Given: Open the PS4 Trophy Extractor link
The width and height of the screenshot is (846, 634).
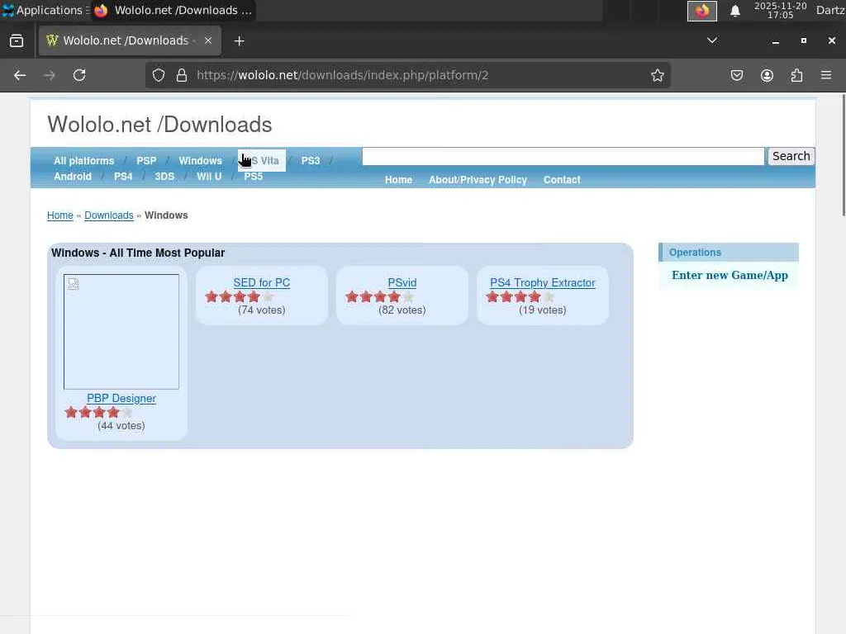Looking at the screenshot, I should [x=542, y=282].
